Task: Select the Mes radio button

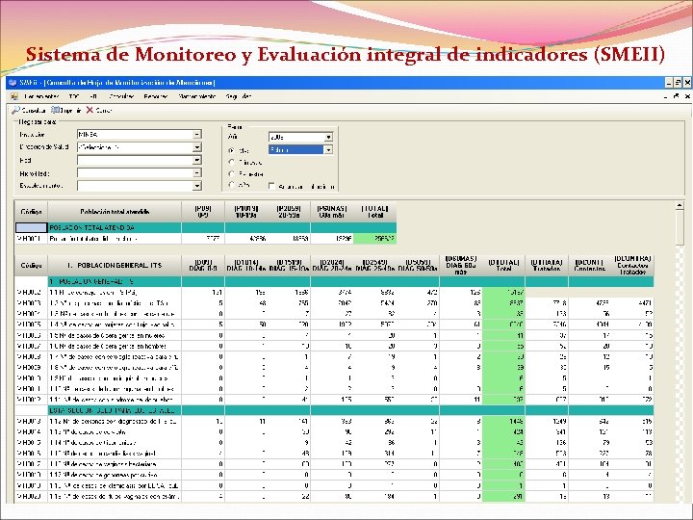Action: click(232, 151)
